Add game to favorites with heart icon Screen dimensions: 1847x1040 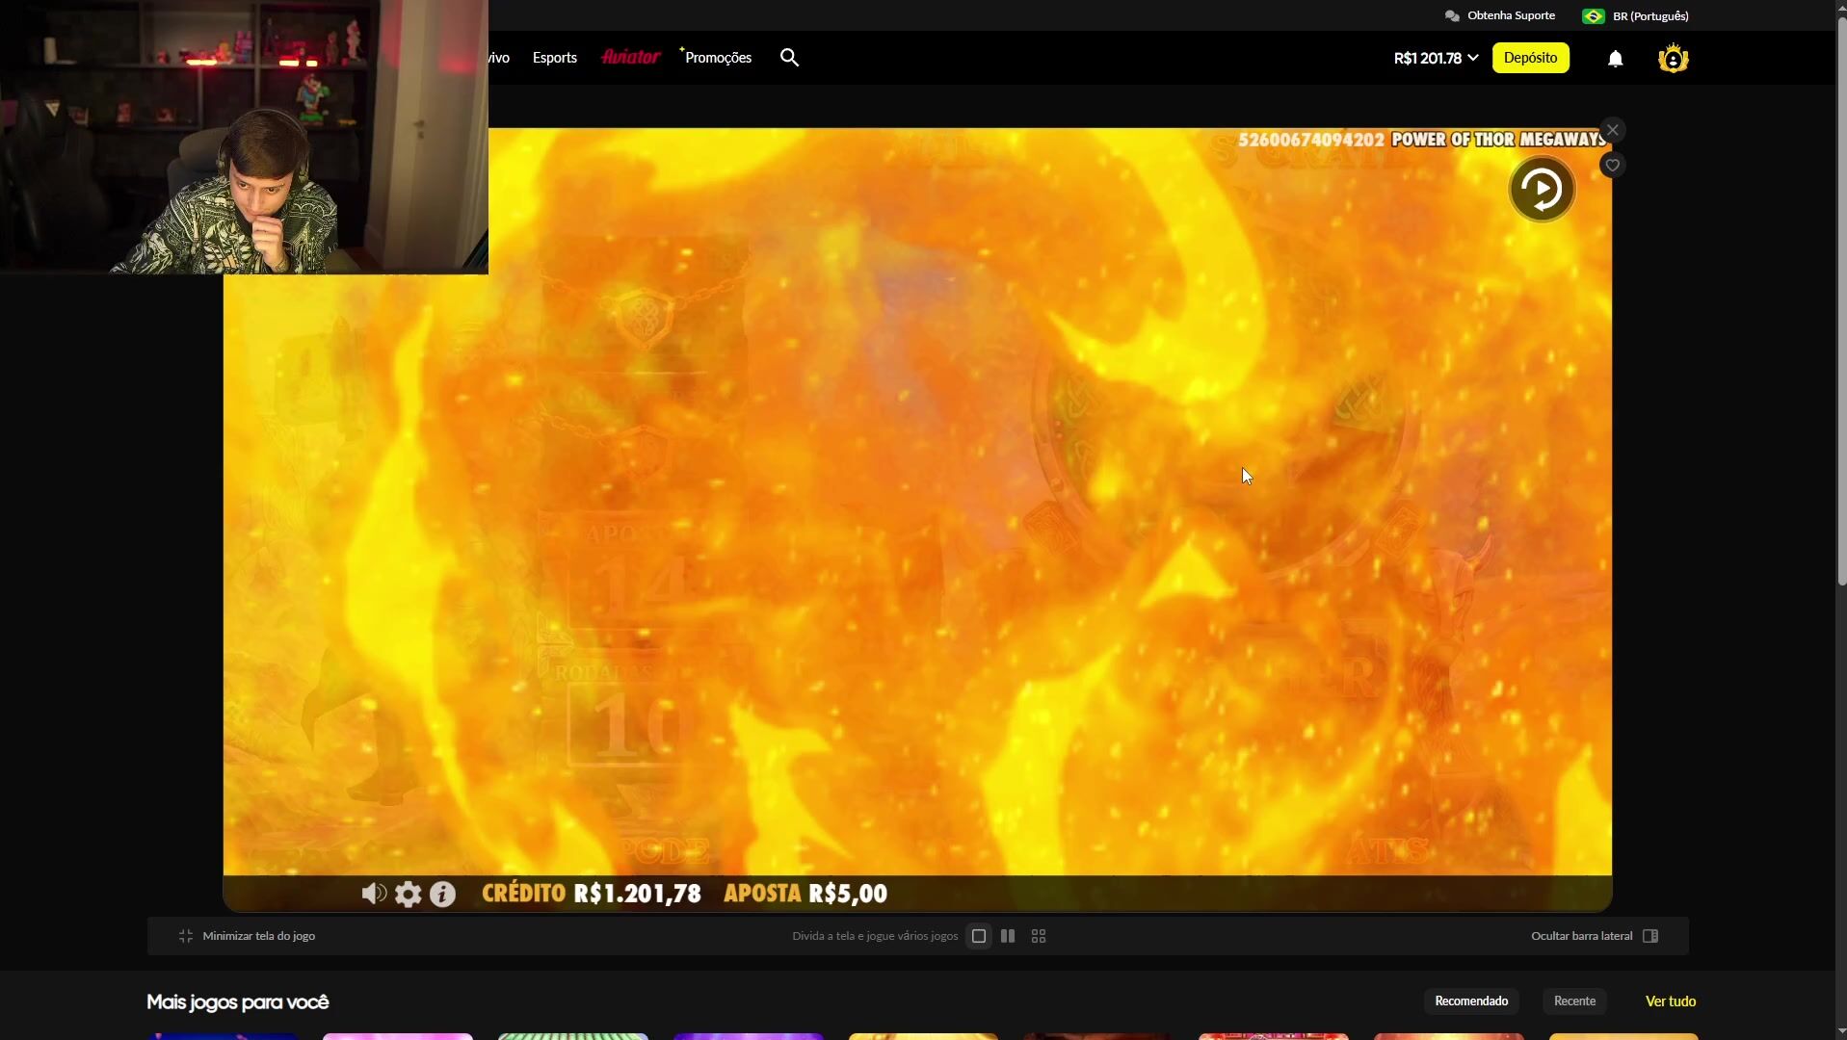pyautogui.click(x=1612, y=166)
